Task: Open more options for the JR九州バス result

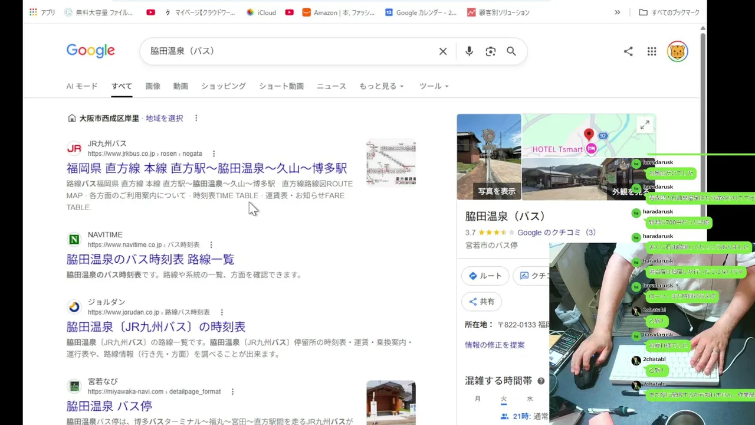Action: point(214,153)
